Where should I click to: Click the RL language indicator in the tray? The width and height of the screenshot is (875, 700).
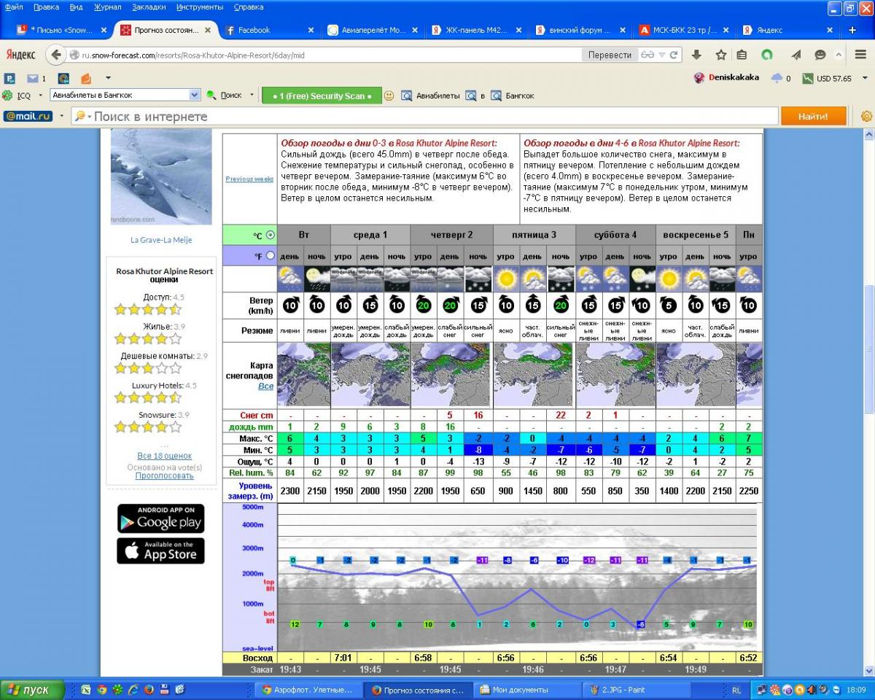(736, 690)
